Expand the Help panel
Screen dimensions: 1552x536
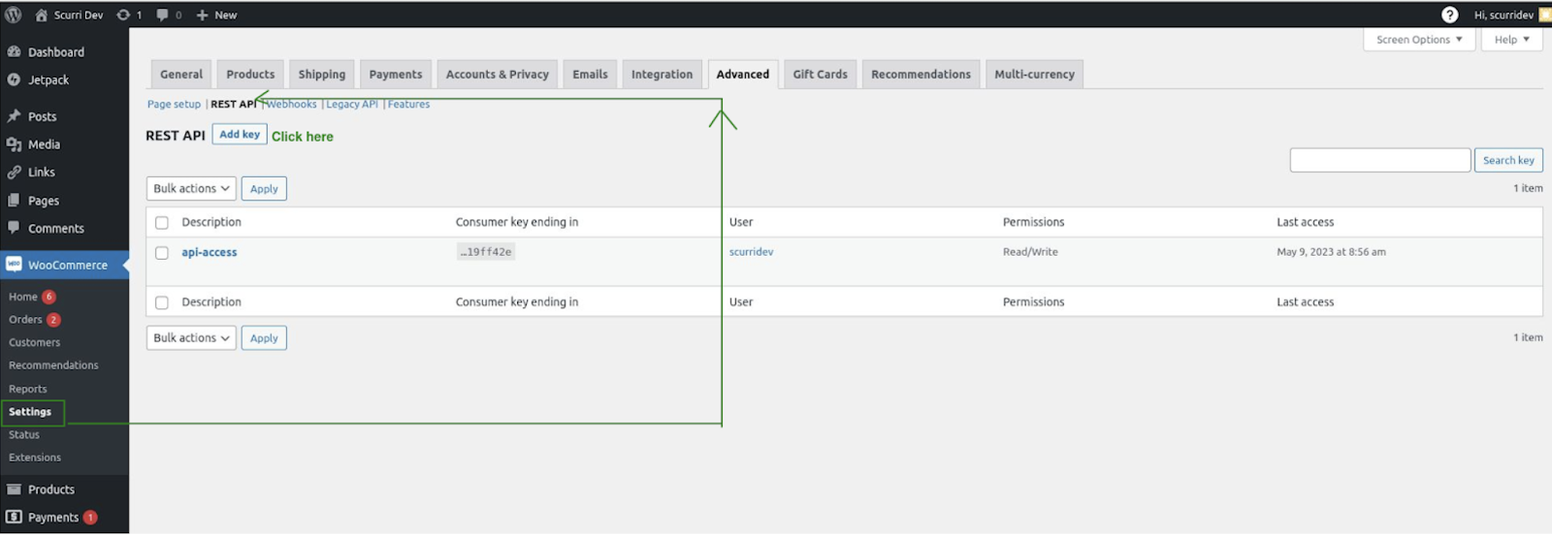pos(1511,40)
